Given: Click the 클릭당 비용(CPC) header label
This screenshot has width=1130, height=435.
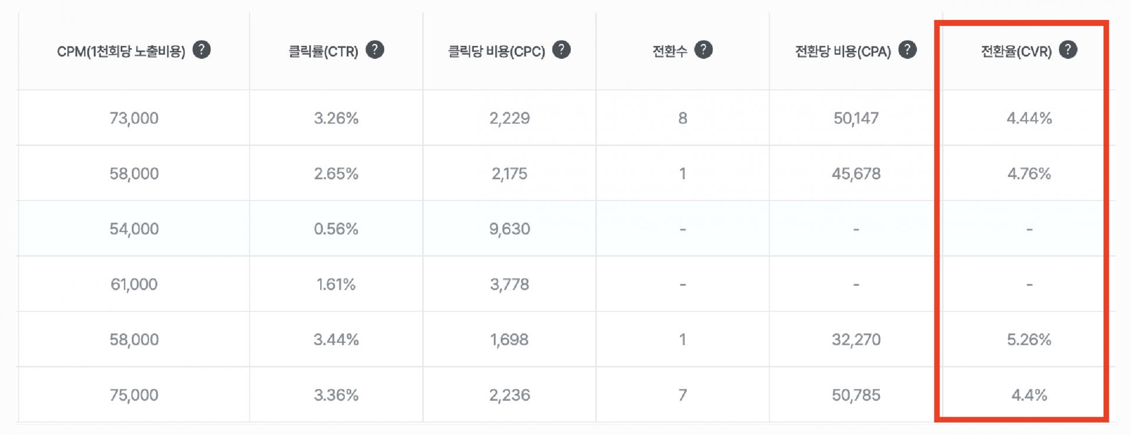Looking at the screenshot, I should tap(496, 52).
